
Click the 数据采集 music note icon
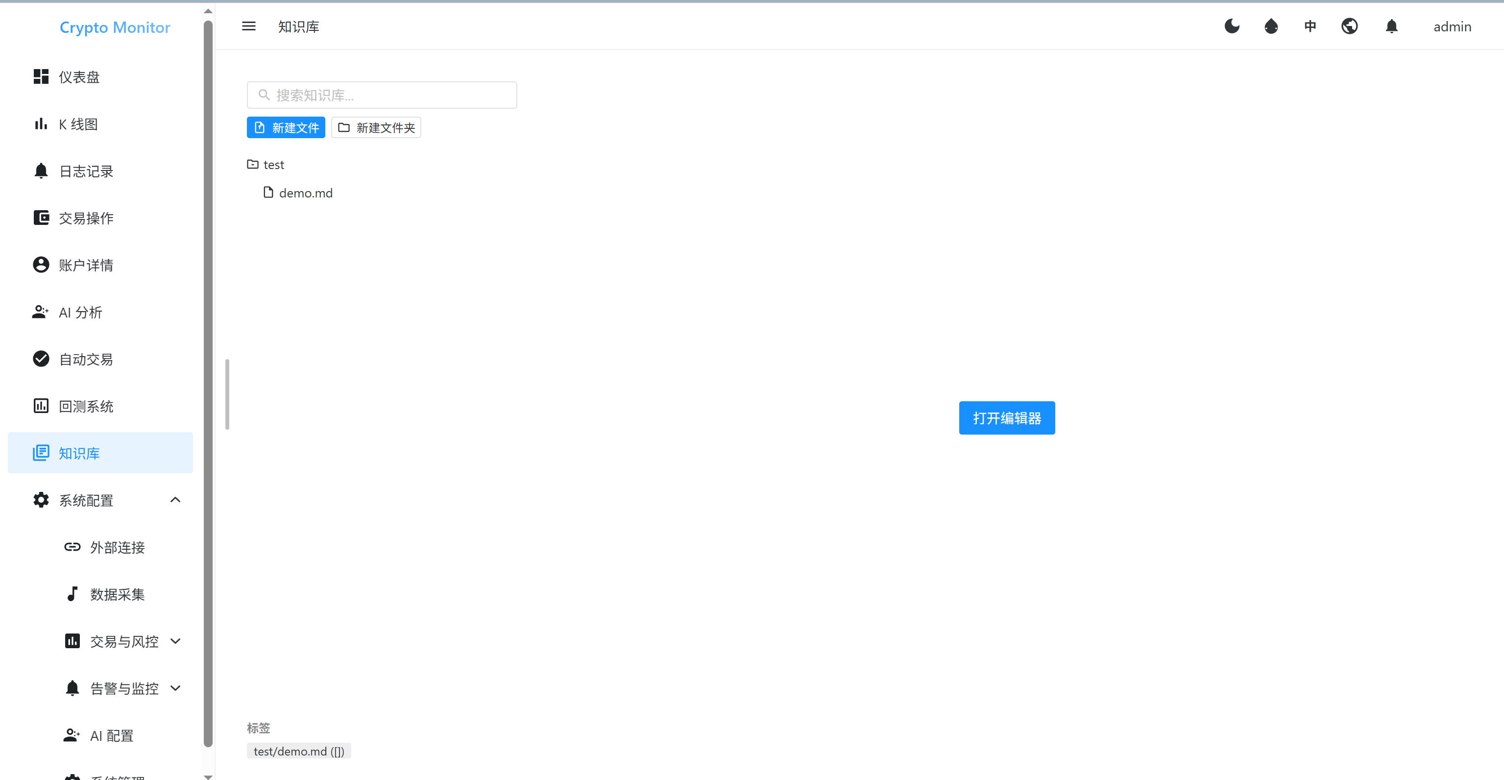73,594
